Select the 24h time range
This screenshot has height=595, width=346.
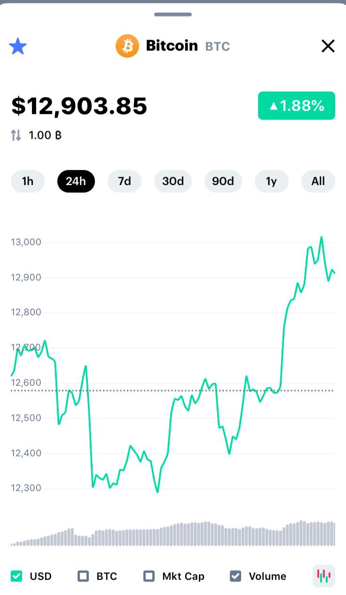tap(76, 181)
